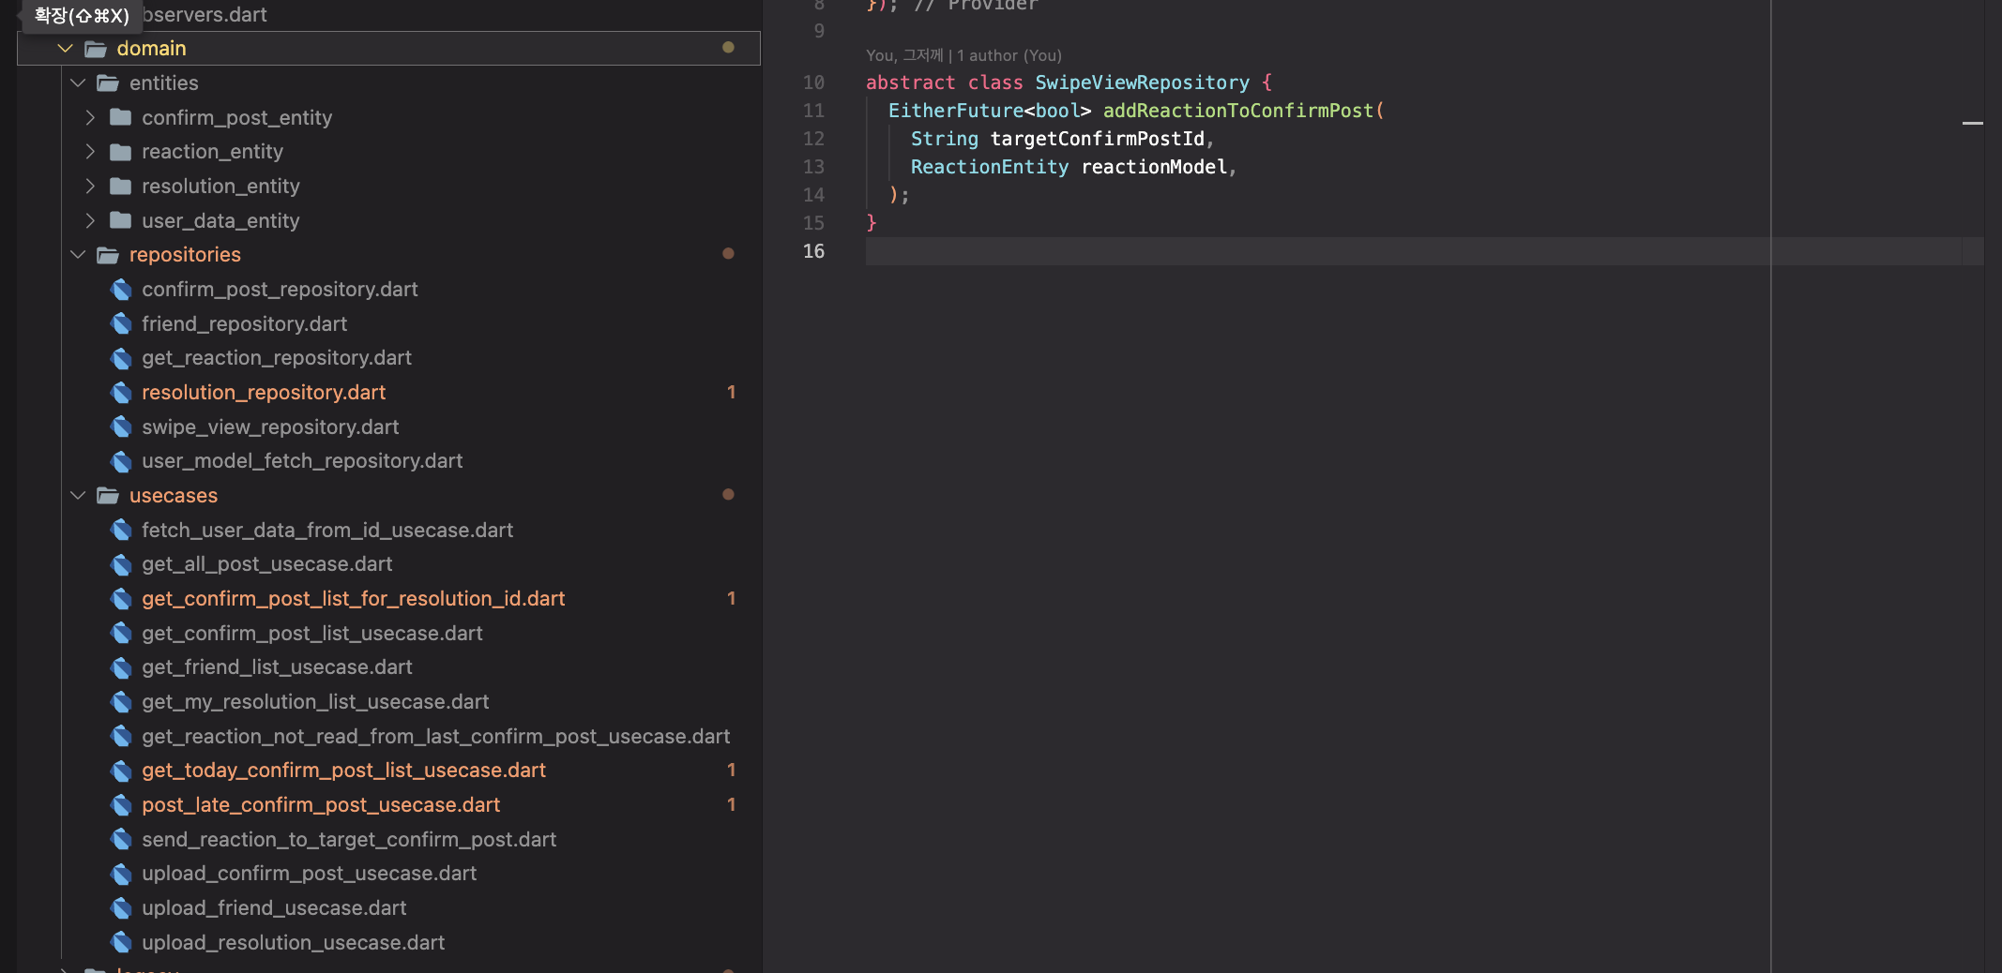Viewport: 2002px width, 973px height.
Task: Click the domain open-folder icon
Action: (x=96, y=49)
